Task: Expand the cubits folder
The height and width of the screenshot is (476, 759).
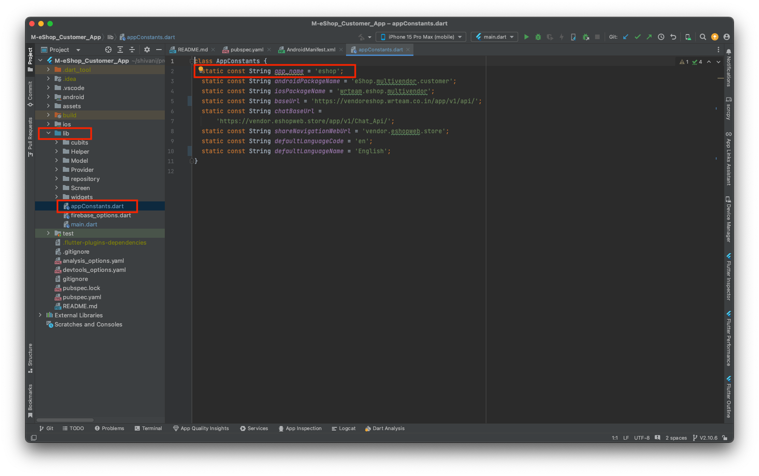Action: [56, 142]
